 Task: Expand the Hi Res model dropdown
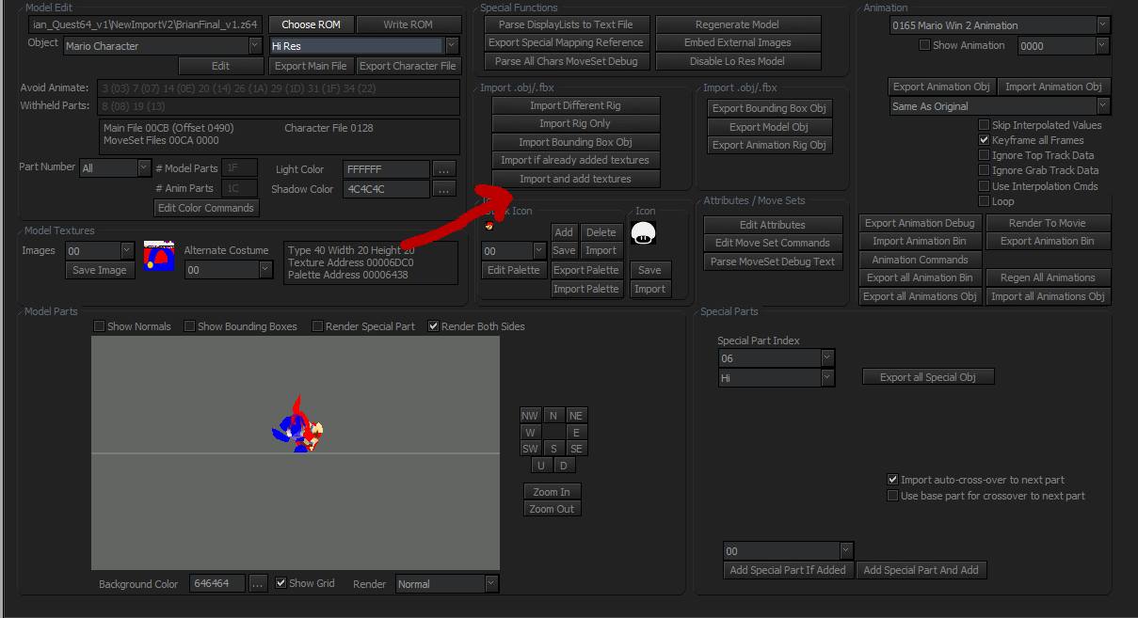pos(364,45)
